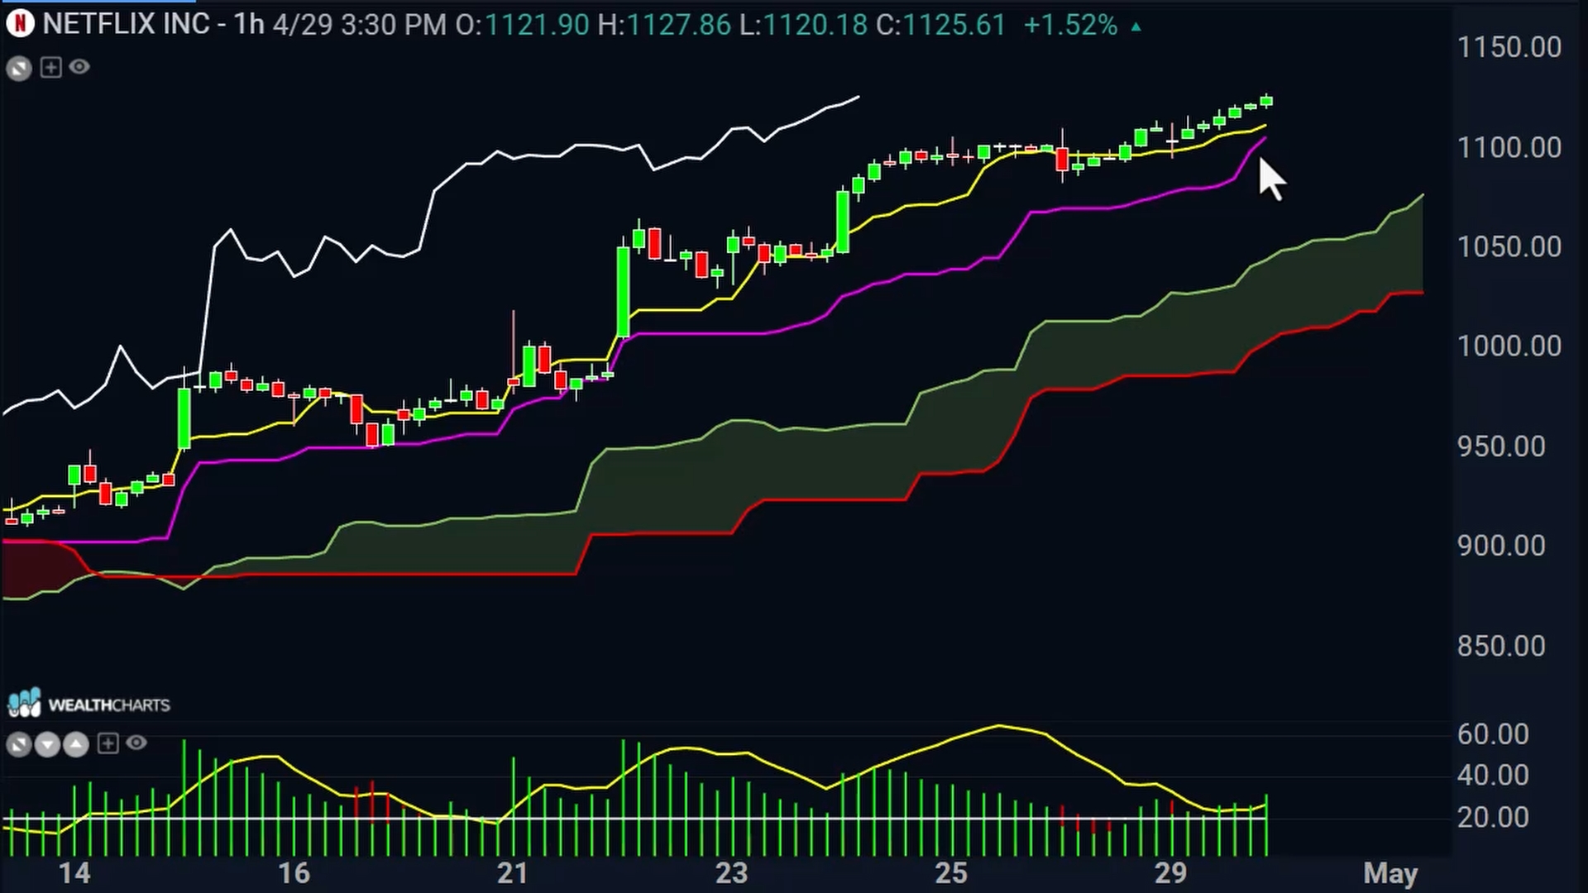Click the low value L:1120.18

[x=803, y=25]
